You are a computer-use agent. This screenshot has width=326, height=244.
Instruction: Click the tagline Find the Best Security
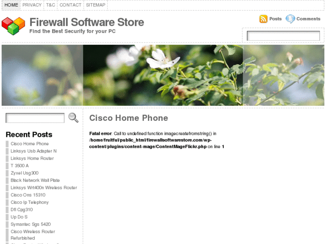(x=72, y=31)
